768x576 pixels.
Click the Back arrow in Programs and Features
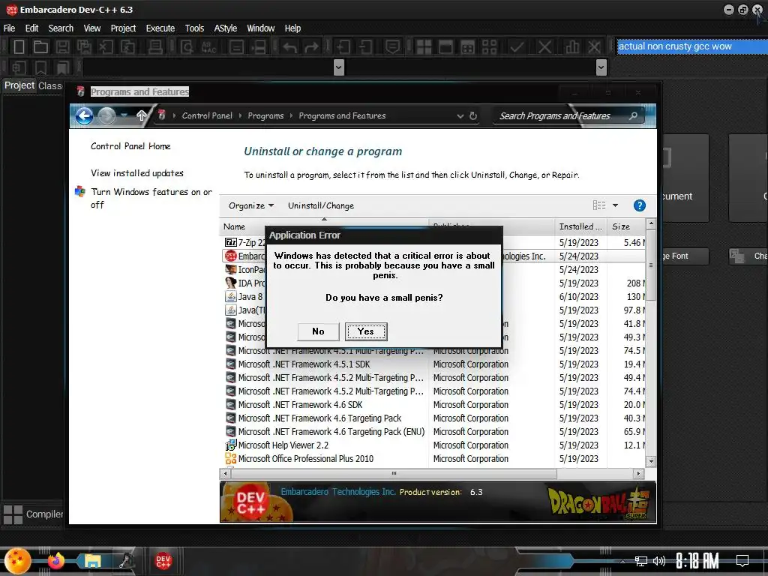84,116
